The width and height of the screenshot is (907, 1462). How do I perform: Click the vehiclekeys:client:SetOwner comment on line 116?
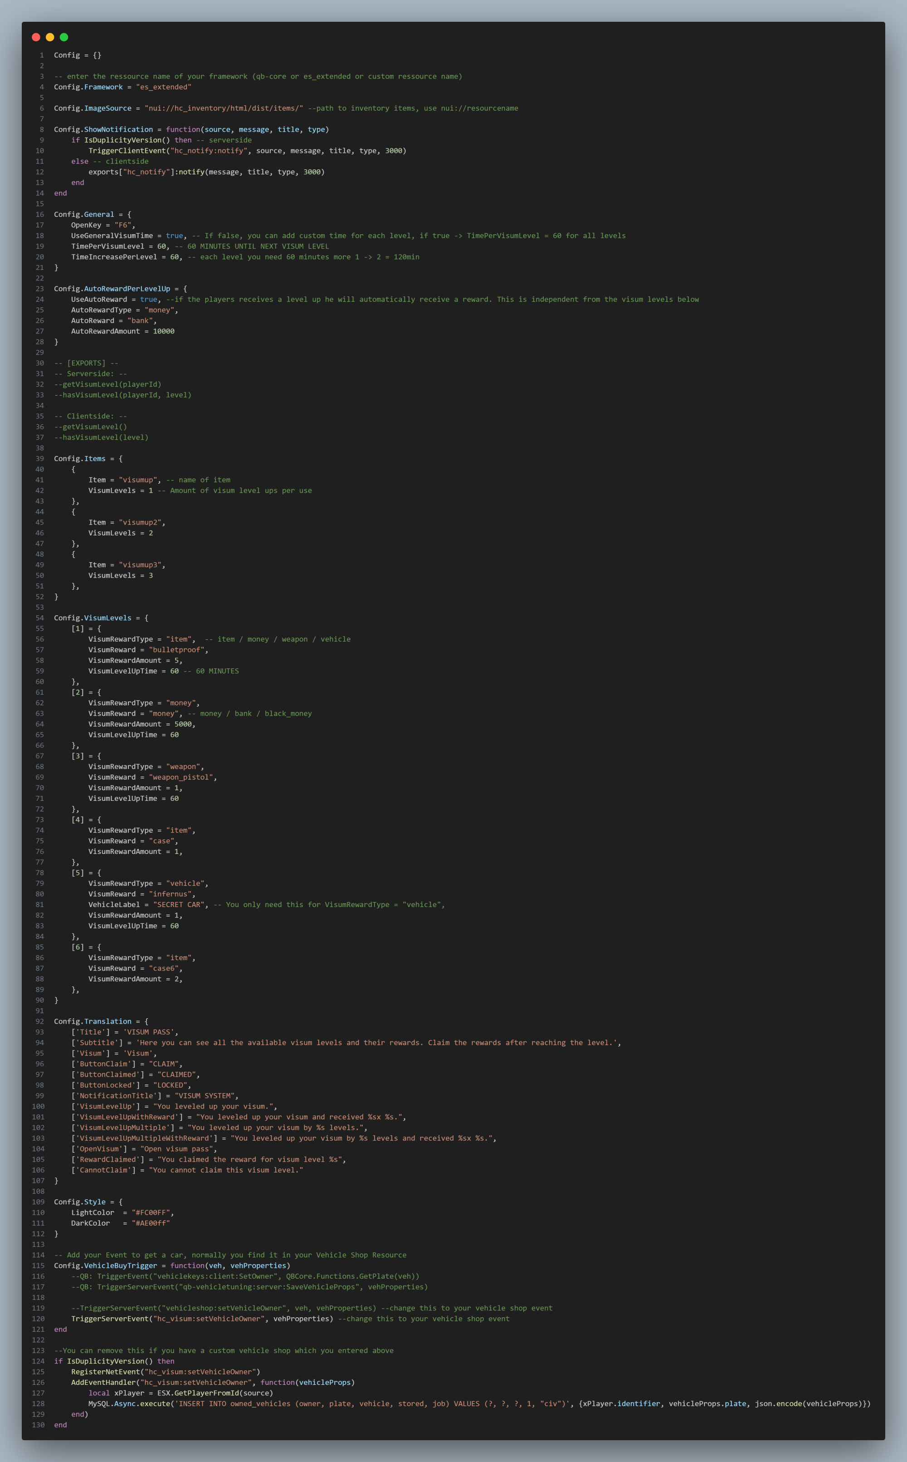pos(245,1276)
